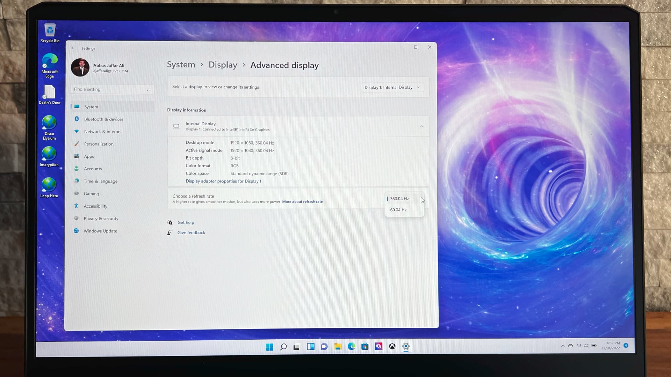The image size is (671, 377).
Task: Open Personalization settings
Action: [99, 143]
